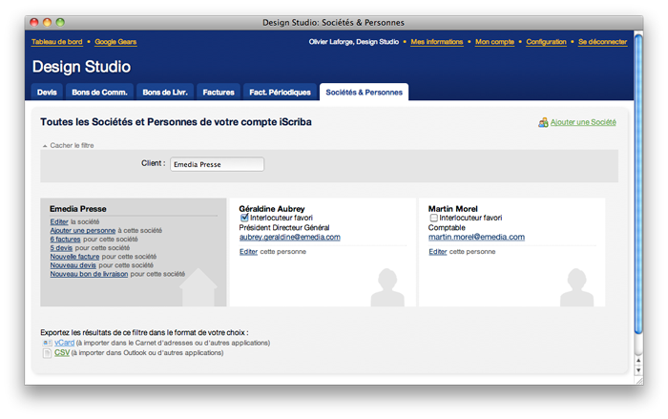Switch to the Devis tab

click(47, 93)
